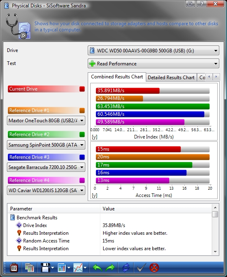
Task: Click 'Lower index values are better.' text
Action: (134, 249)
